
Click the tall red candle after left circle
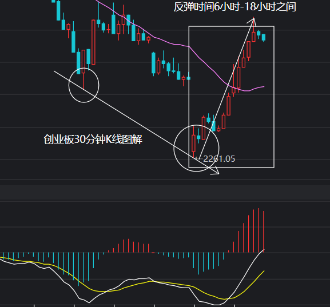(x=93, y=42)
